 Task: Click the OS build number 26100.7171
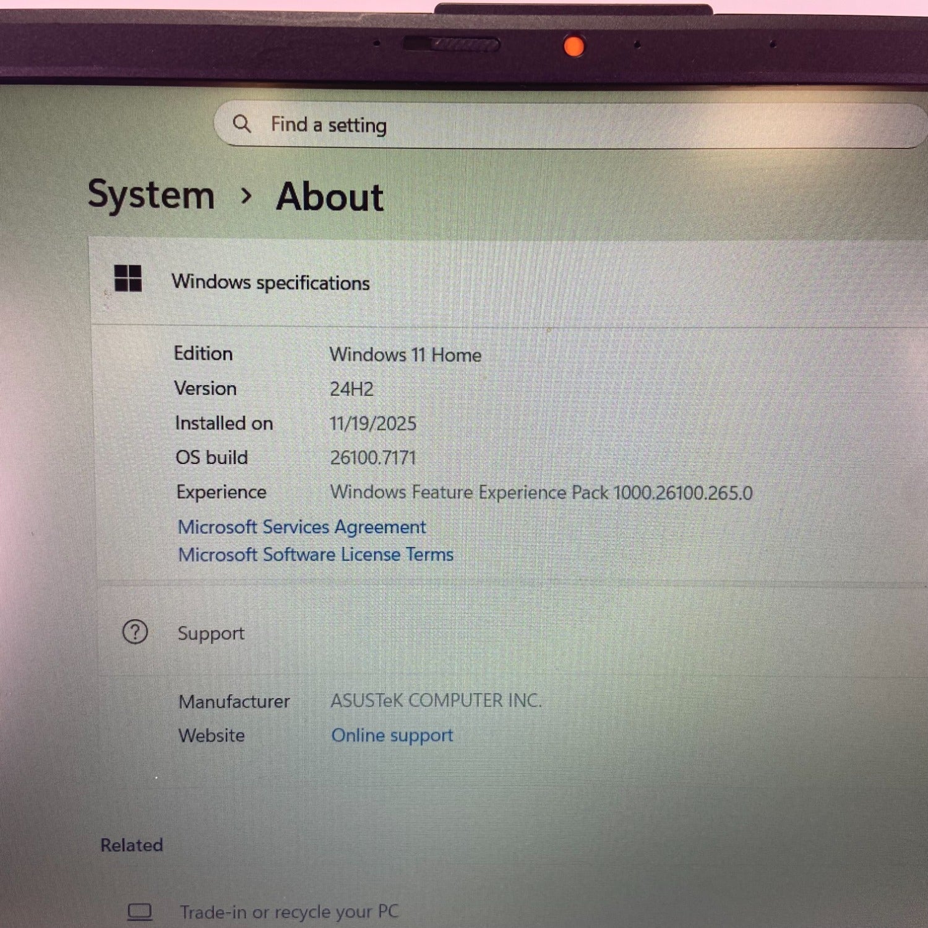(x=374, y=457)
